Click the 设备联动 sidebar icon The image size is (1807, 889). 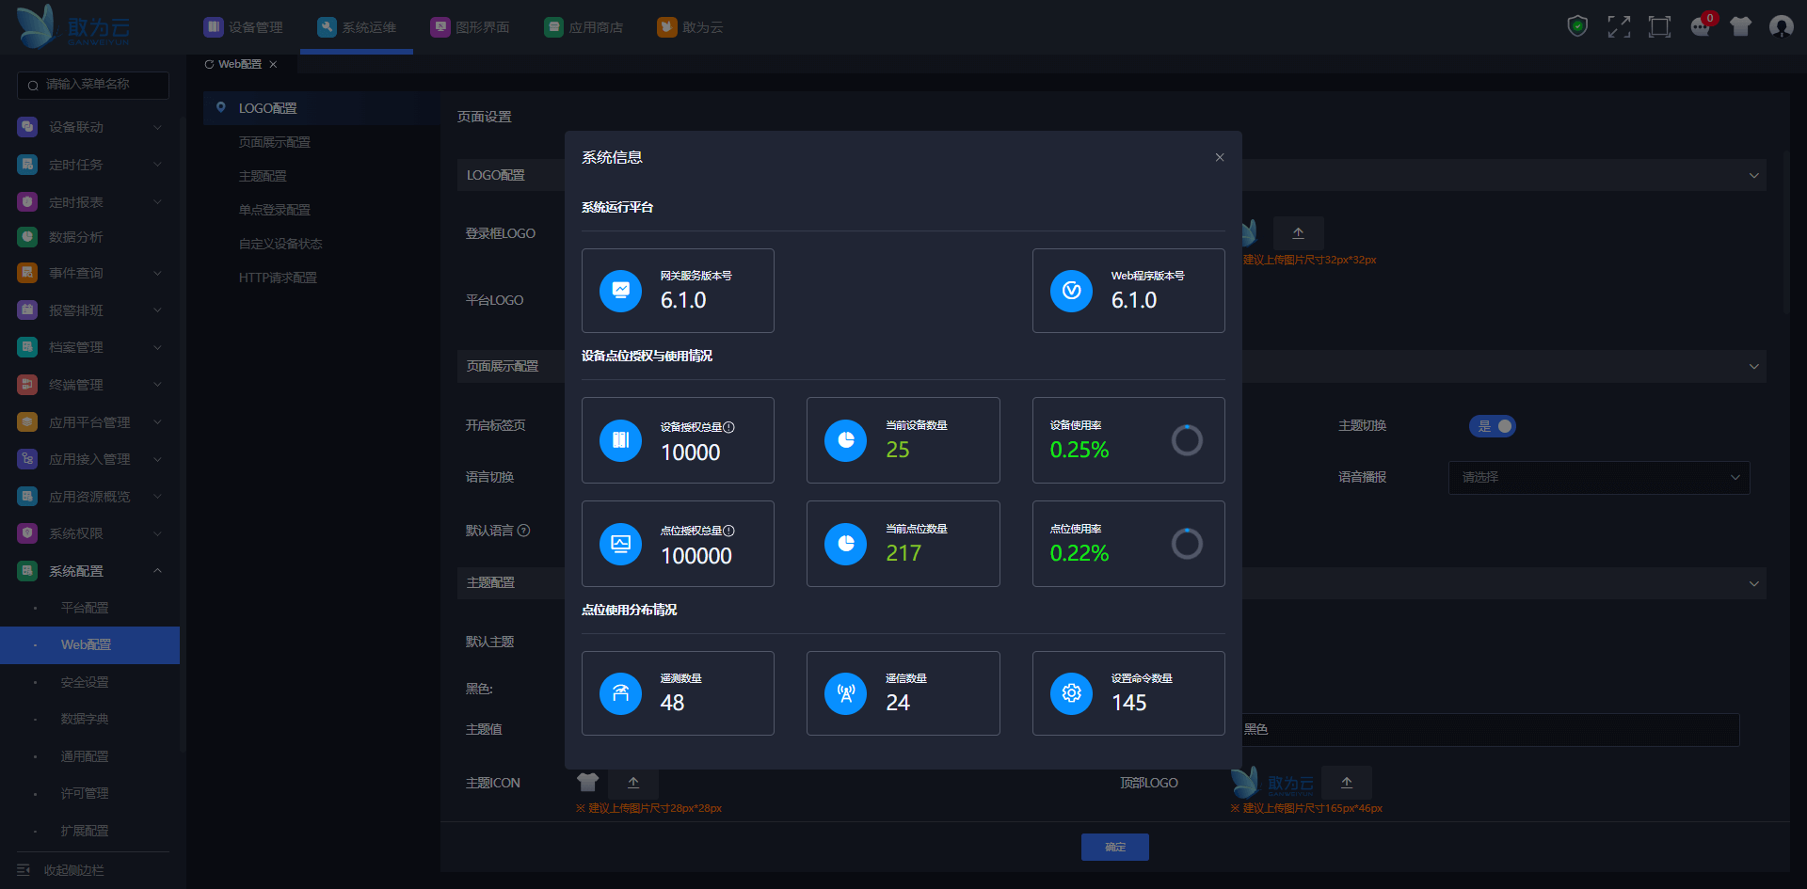click(x=27, y=127)
